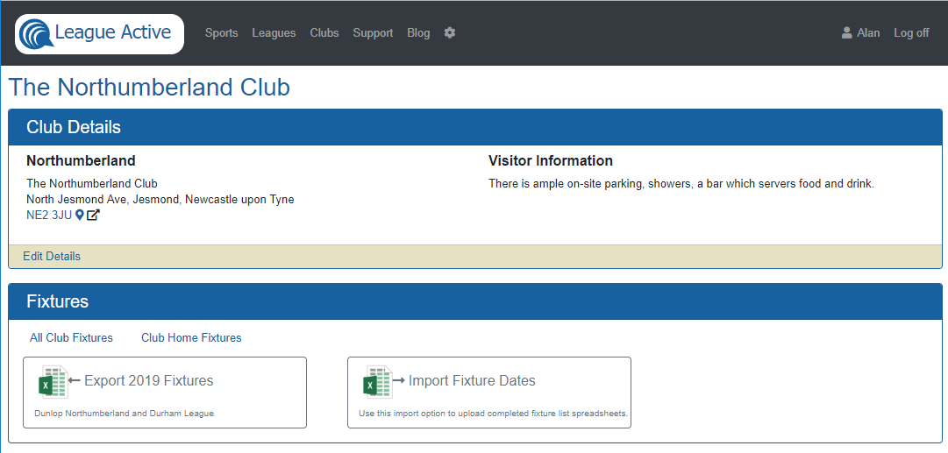Screen dimensions: 948x453
Task: Open the Sports menu
Action: tap(221, 32)
